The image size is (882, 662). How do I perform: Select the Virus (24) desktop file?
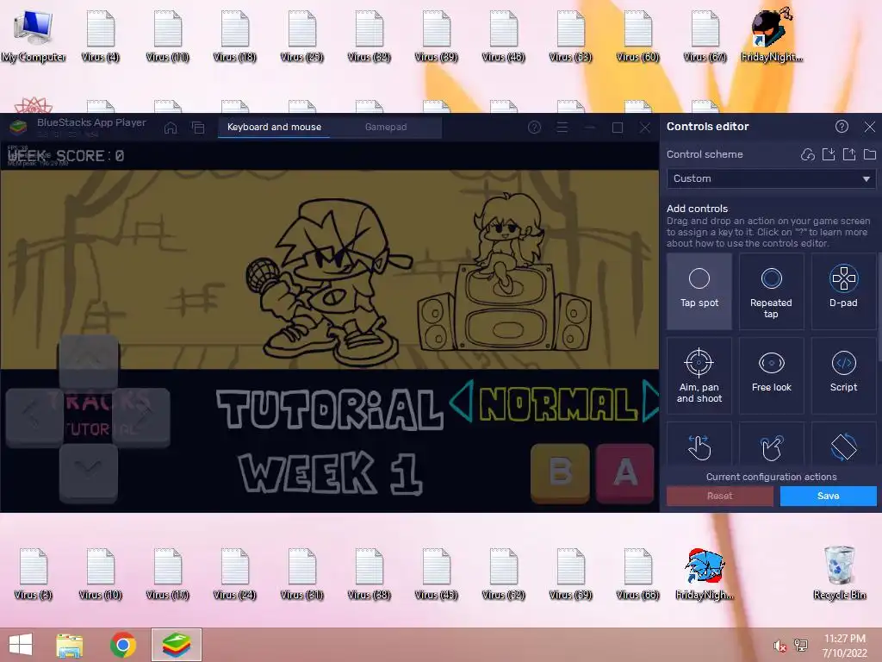click(x=234, y=574)
